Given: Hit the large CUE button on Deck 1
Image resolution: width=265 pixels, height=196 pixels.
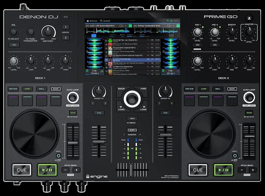Looking at the screenshot, I should click(x=22, y=170).
